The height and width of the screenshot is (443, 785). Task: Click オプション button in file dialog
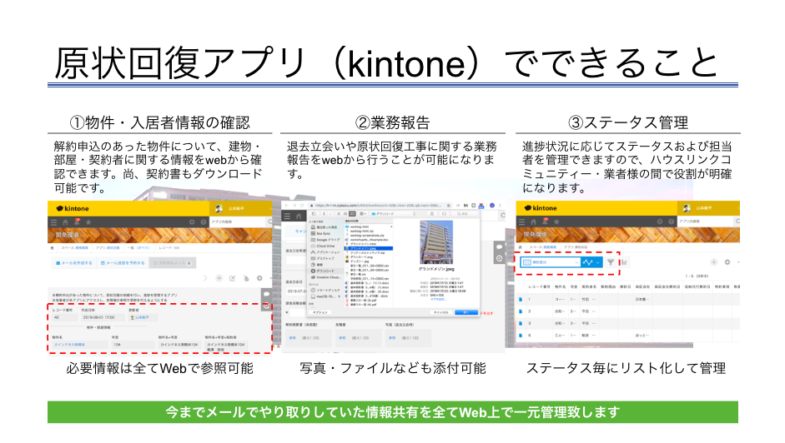click(320, 312)
